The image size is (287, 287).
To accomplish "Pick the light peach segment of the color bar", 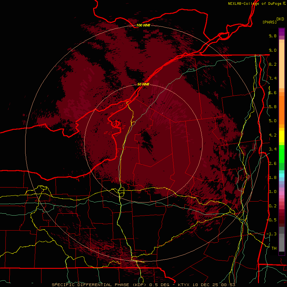I will (282, 66).
